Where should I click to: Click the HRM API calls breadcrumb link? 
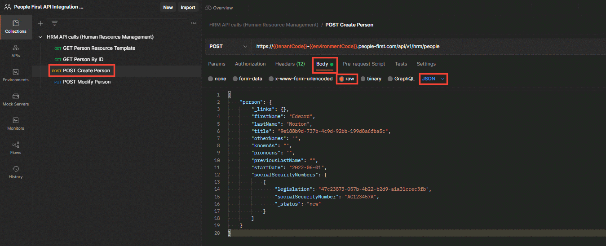[264, 25]
